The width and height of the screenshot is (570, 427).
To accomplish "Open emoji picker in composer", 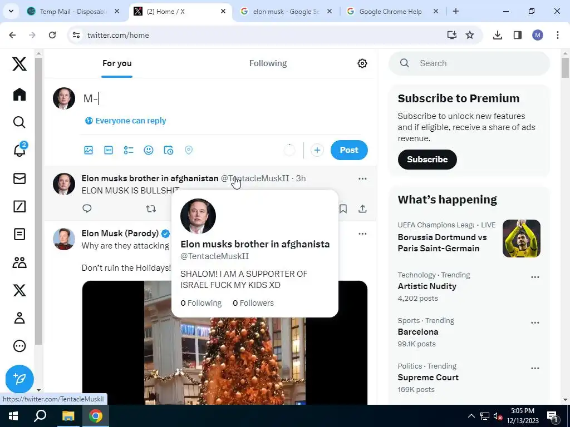I will 148,150.
